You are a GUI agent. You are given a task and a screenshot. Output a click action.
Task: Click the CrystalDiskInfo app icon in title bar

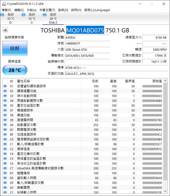tap(4, 4)
